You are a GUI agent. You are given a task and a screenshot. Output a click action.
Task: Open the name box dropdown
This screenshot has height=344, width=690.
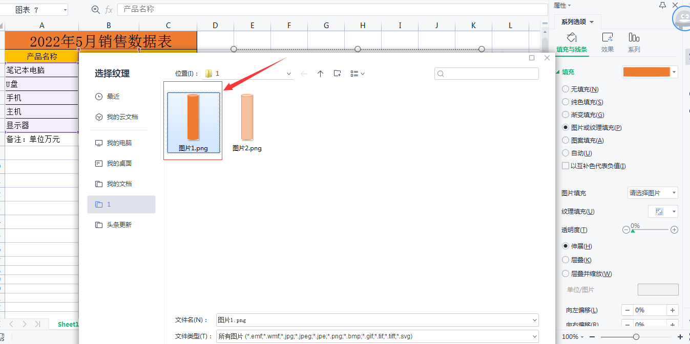65,10
